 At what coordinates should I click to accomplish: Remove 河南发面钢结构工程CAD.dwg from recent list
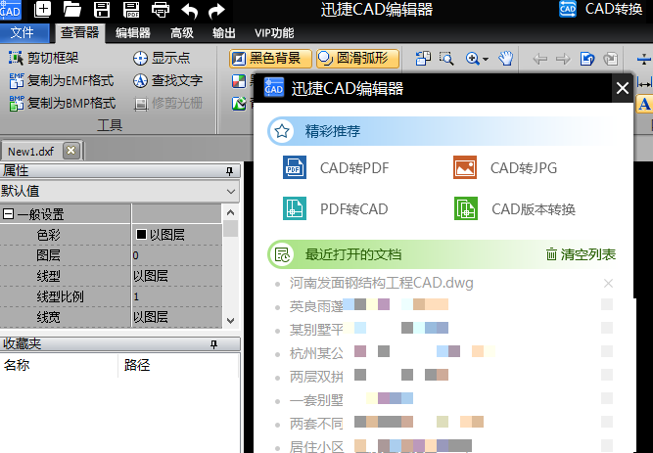coord(608,284)
